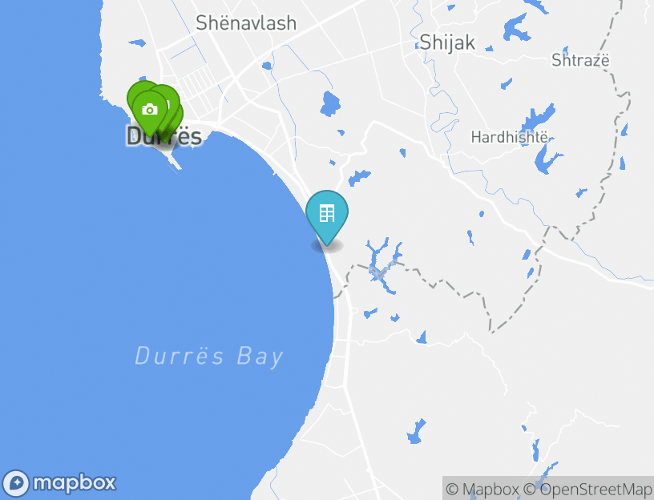Select the Hardhishtë village label
This screenshot has height=500, width=654.
509,137
